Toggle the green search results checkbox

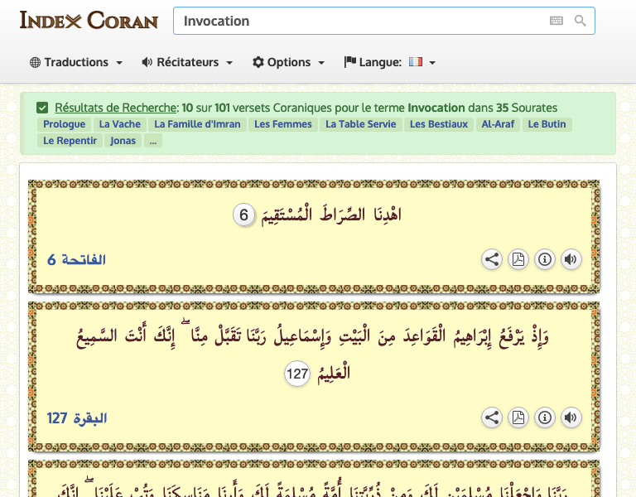tap(42, 108)
